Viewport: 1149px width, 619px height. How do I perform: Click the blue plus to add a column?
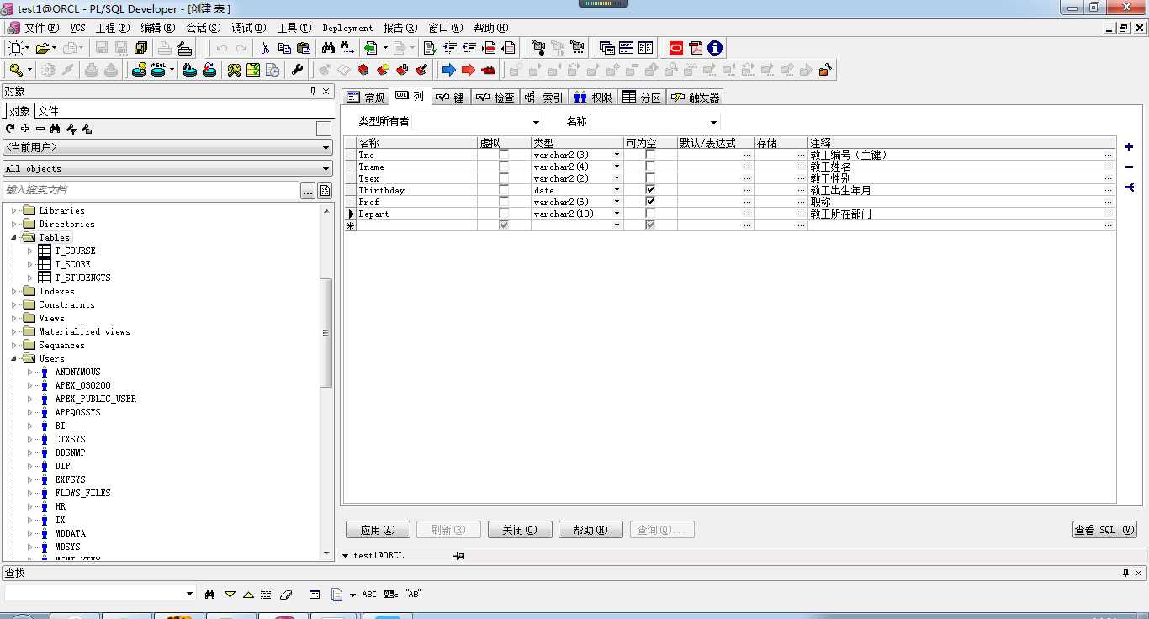tap(1129, 147)
